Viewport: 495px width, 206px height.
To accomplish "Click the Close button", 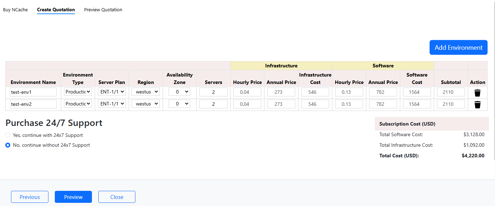I will 117,197.
